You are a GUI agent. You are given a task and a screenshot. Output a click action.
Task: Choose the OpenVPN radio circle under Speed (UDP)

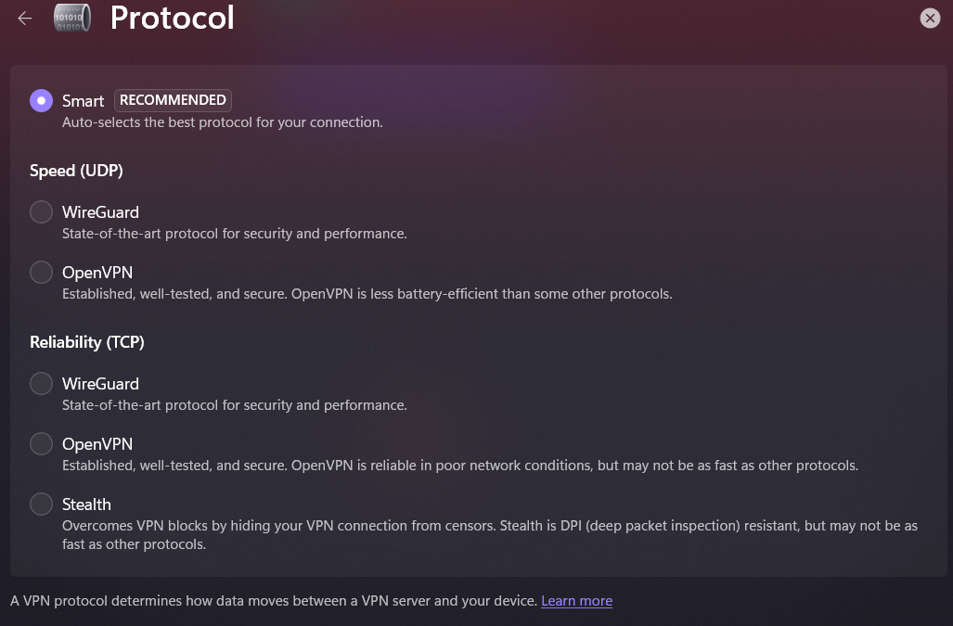(42, 273)
